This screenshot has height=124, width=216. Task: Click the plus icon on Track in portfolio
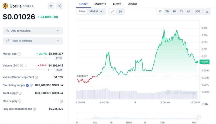click(58, 41)
